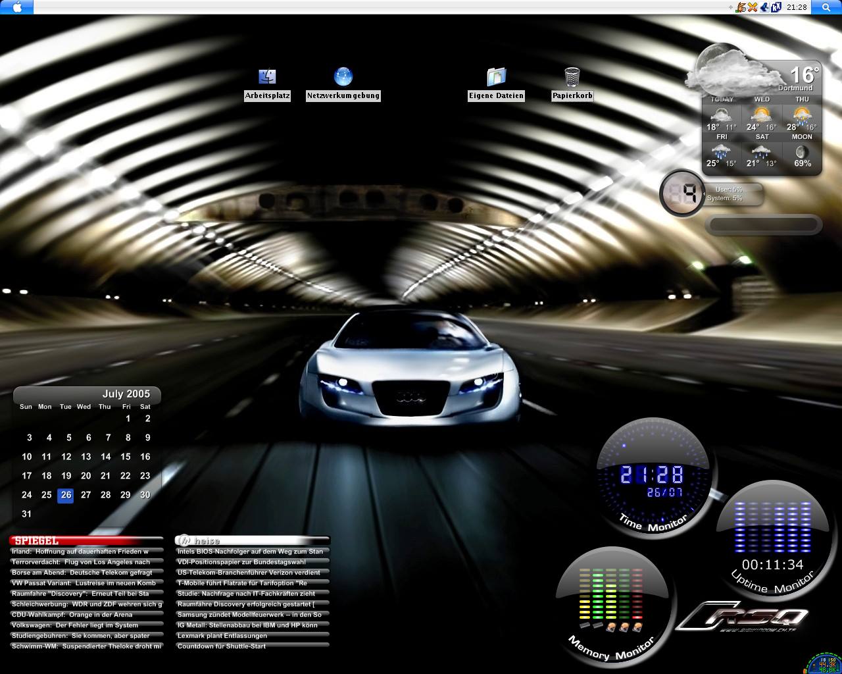842x674 pixels.
Task: Click the TODAY forecast cloud icon
Action: 722,115
